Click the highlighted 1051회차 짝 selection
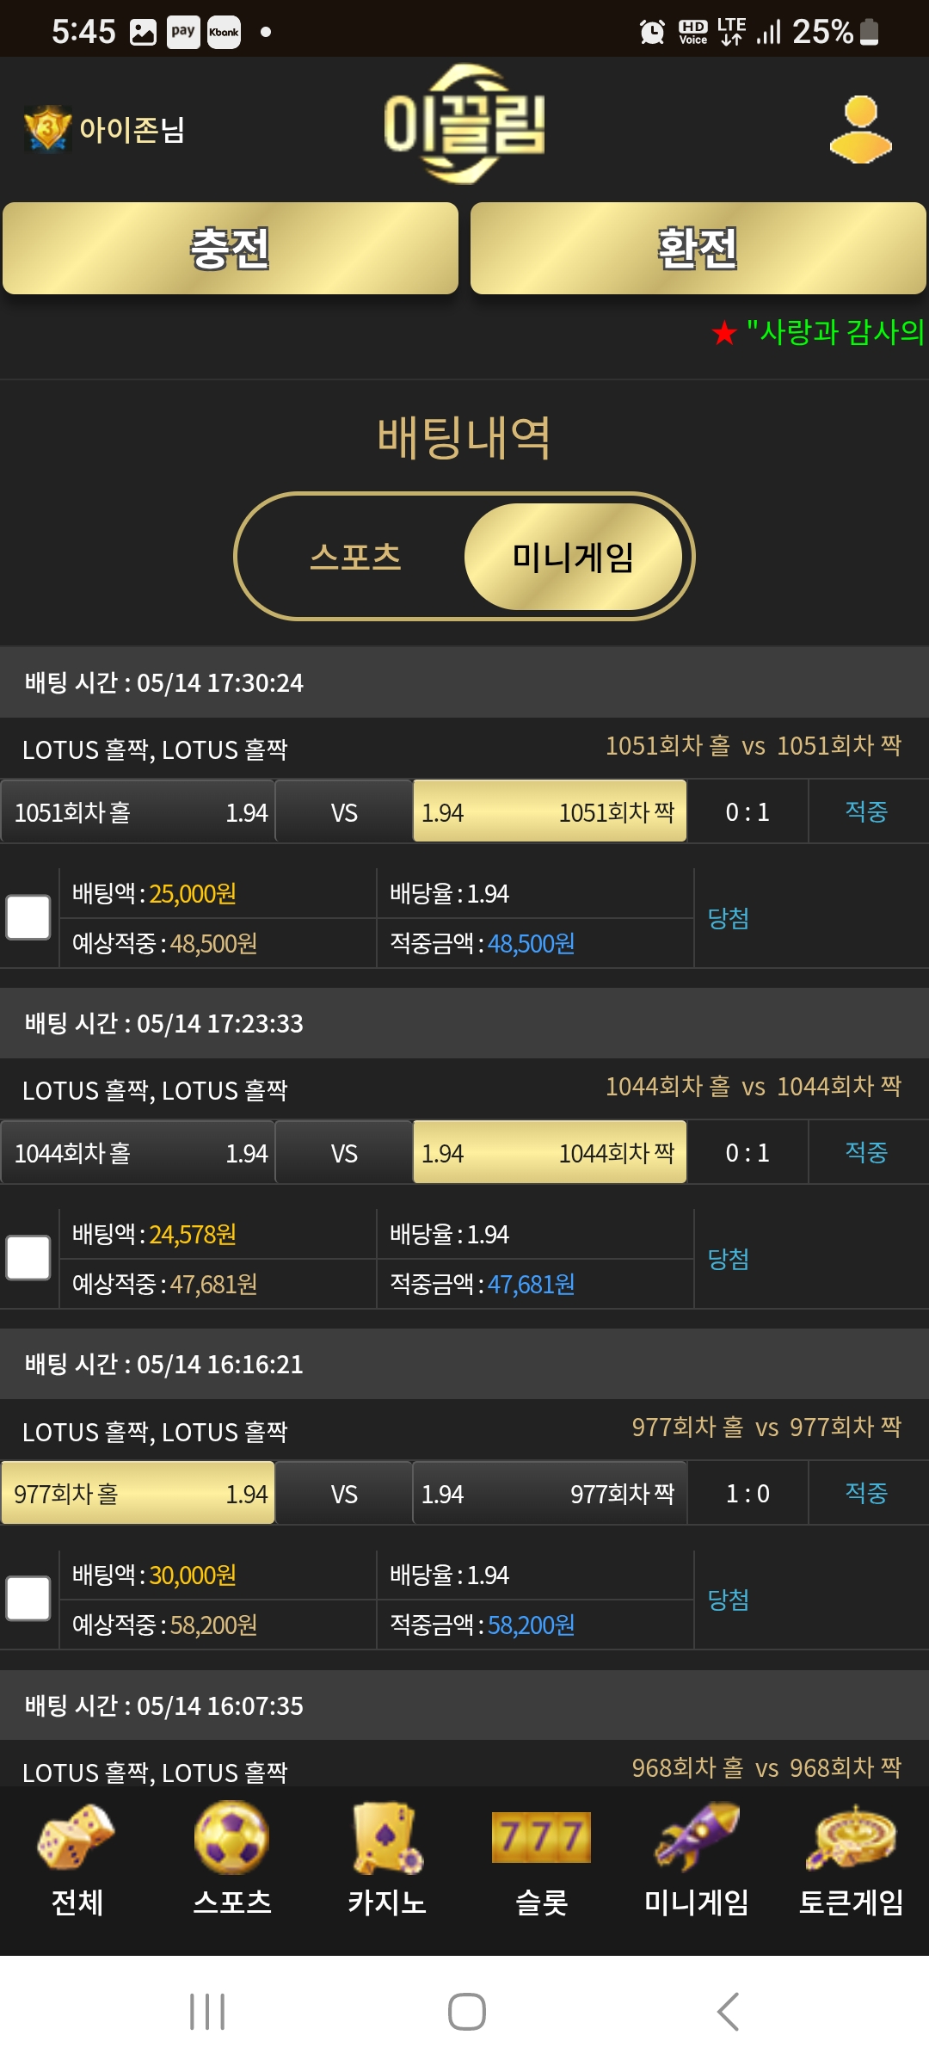929x2072 pixels. click(x=550, y=811)
